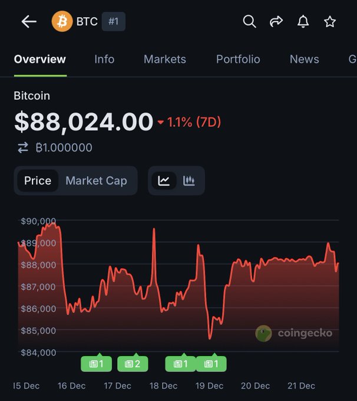Select the Market Cap chart toggle
The image size is (357, 401).
coord(96,180)
